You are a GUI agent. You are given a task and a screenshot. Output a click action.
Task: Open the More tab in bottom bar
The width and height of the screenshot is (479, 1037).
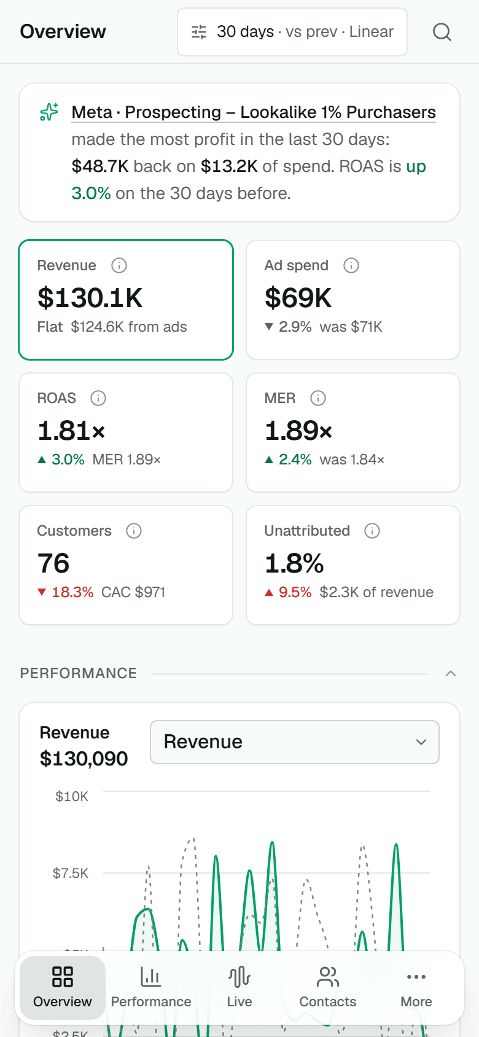tap(416, 987)
